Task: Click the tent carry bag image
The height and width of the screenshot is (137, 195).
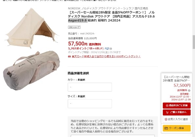Action: 31,71
